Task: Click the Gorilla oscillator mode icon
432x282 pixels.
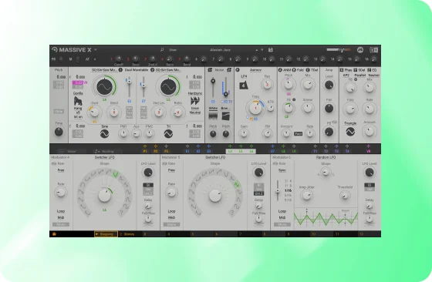Action: click(78, 101)
